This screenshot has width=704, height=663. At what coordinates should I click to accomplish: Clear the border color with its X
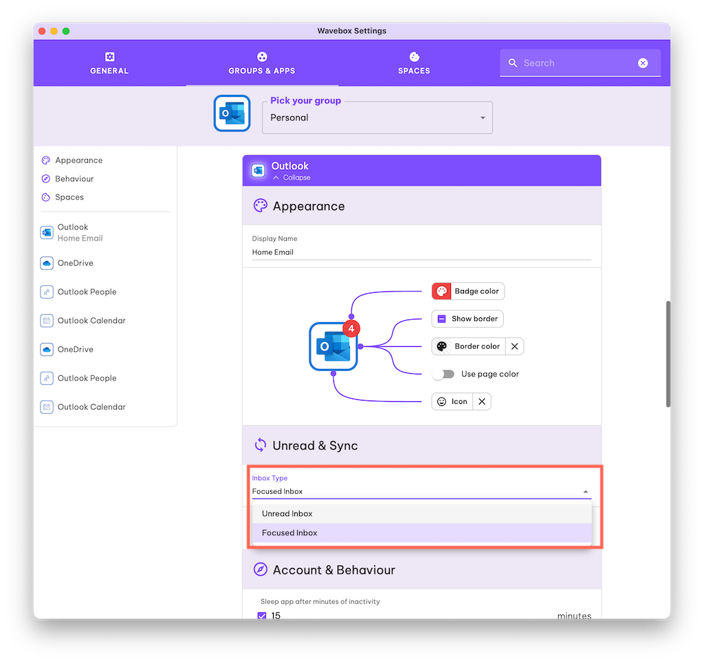[514, 346]
